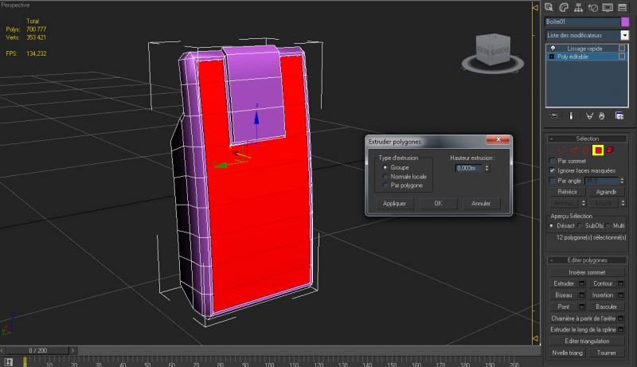
Task: Open settings box next to Extruder
Action: (x=582, y=283)
